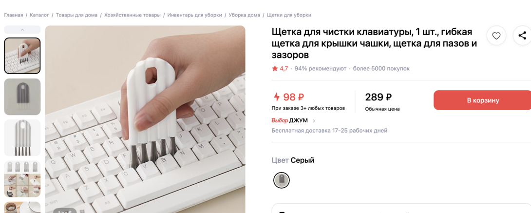Select fourth thumbnail showing brush collage
The width and height of the screenshot is (531, 213).
click(22, 179)
